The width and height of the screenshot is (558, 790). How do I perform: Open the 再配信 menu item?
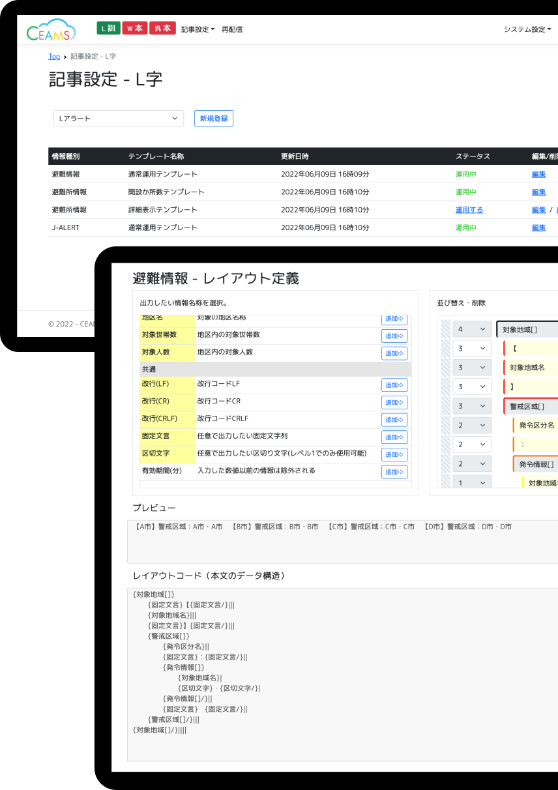point(232,29)
